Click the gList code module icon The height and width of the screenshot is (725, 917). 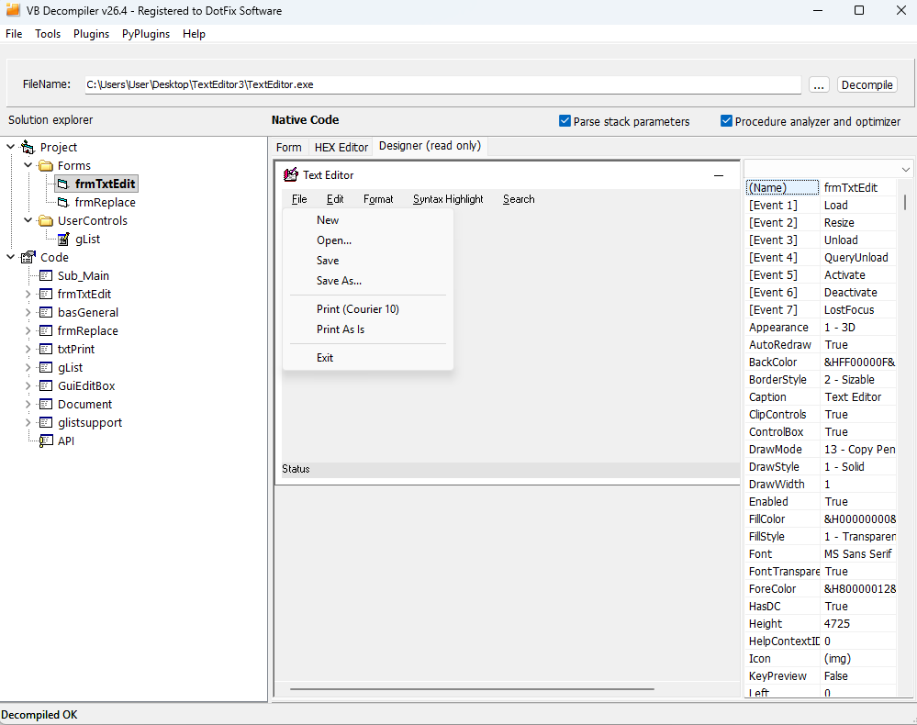click(x=46, y=367)
